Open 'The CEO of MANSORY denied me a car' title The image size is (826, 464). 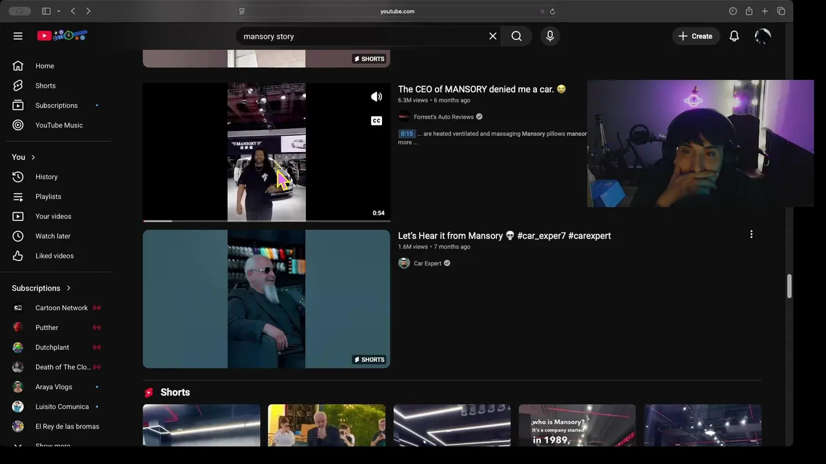[x=481, y=89]
